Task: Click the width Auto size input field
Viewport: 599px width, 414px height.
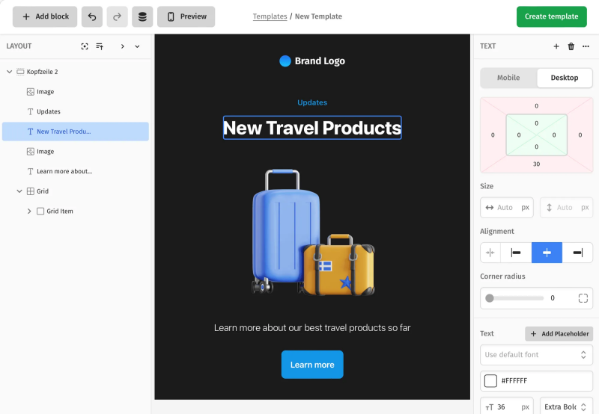Action: click(506, 208)
